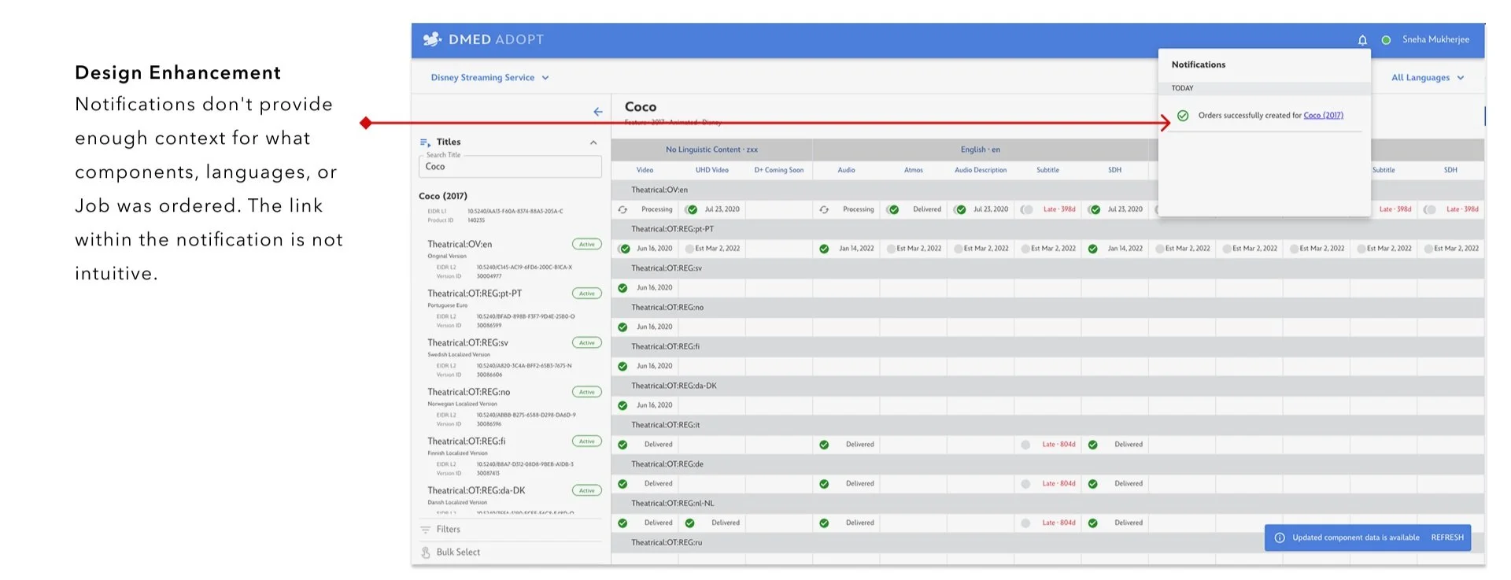Screen dimensions: 1511x580
Task: Click the Active badge for Theatrical:OT:REG:sv
Action: click(587, 343)
